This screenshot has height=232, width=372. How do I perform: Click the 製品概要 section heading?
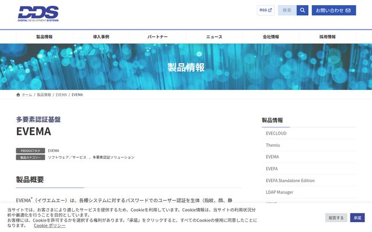[x=30, y=179]
